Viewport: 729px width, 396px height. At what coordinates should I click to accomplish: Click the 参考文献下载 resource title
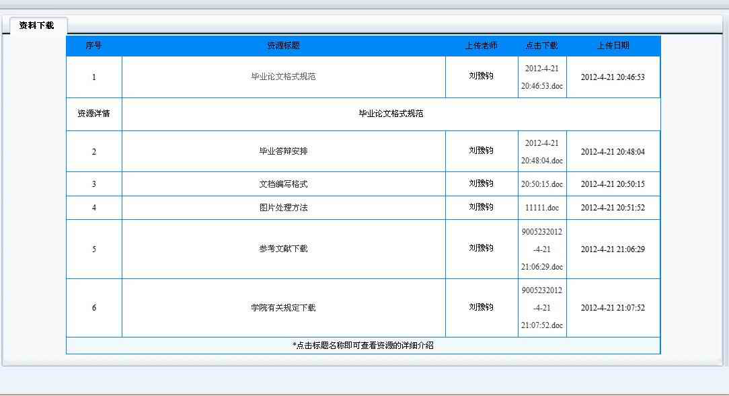click(283, 249)
